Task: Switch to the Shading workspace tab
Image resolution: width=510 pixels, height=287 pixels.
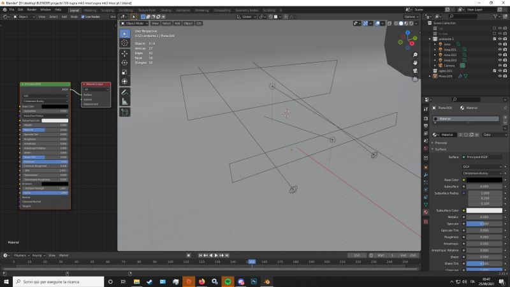Action: (166, 10)
